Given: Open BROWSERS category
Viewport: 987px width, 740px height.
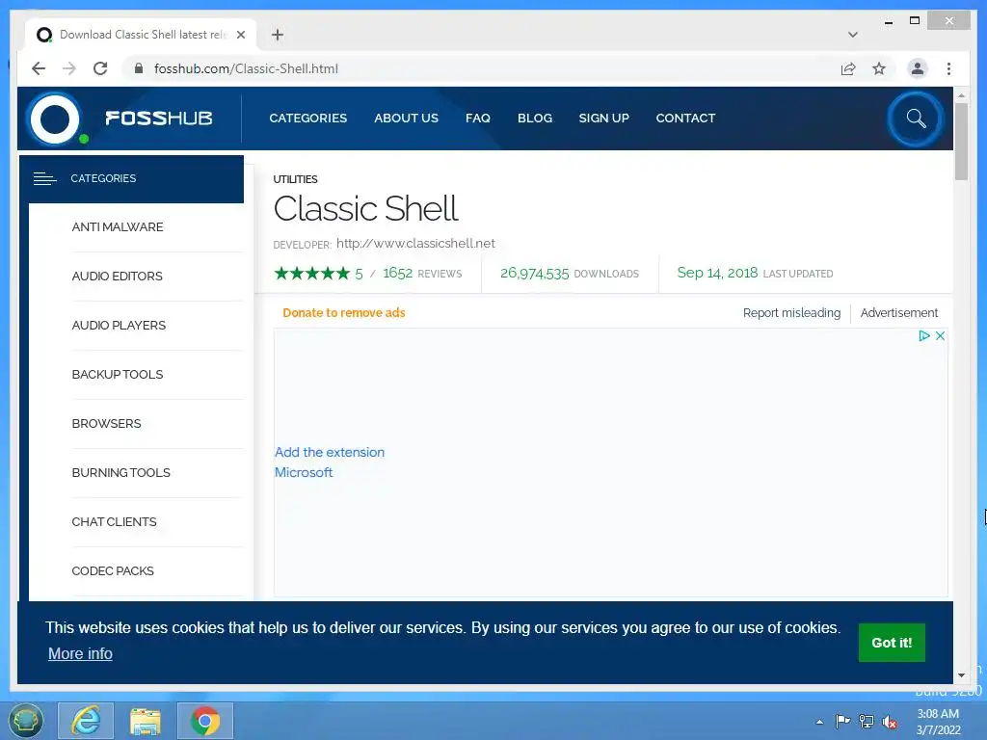Looking at the screenshot, I should point(106,424).
